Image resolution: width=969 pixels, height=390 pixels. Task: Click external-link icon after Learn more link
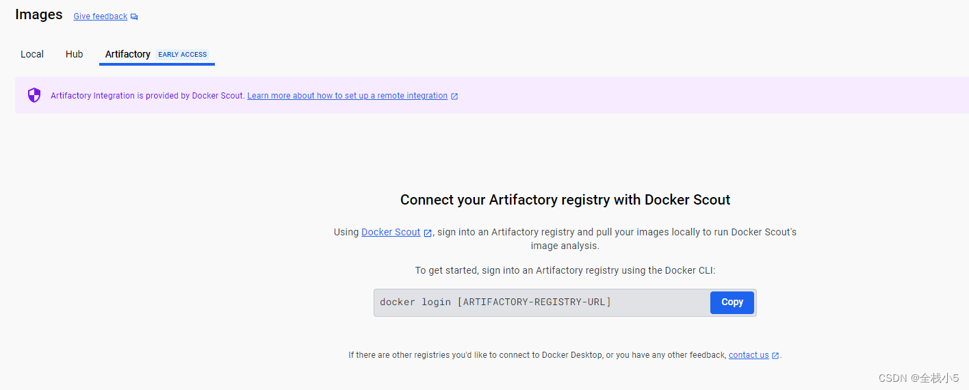[454, 96]
